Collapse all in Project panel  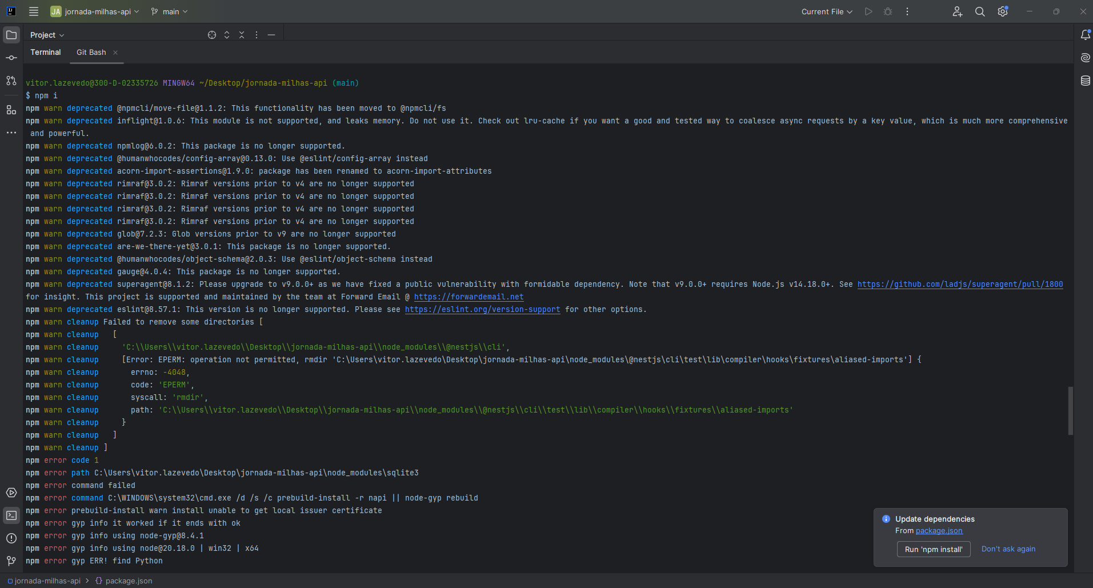pyautogui.click(x=242, y=35)
